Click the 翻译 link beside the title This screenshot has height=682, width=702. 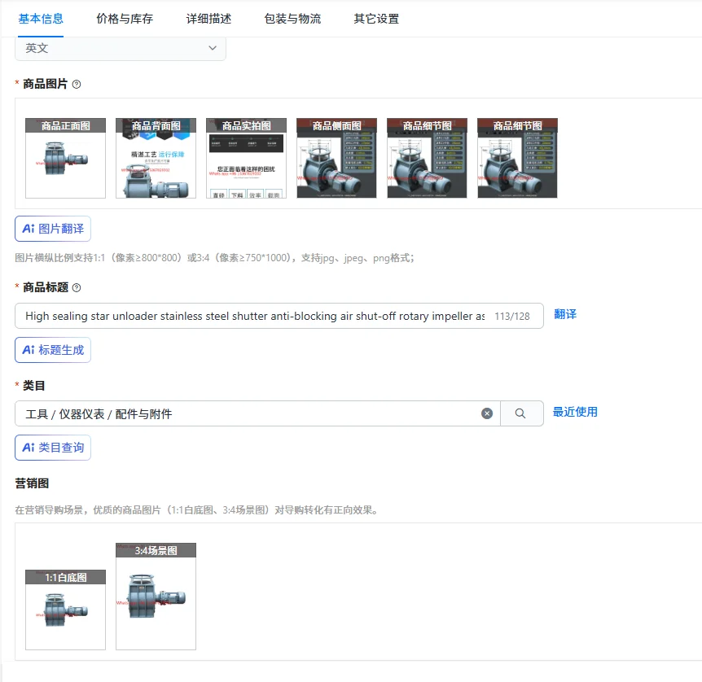pyautogui.click(x=565, y=314)
